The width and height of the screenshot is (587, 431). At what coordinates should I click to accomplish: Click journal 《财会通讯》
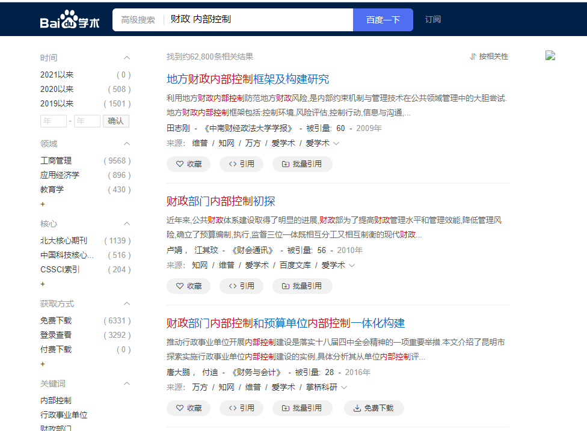tap(252, 250)
